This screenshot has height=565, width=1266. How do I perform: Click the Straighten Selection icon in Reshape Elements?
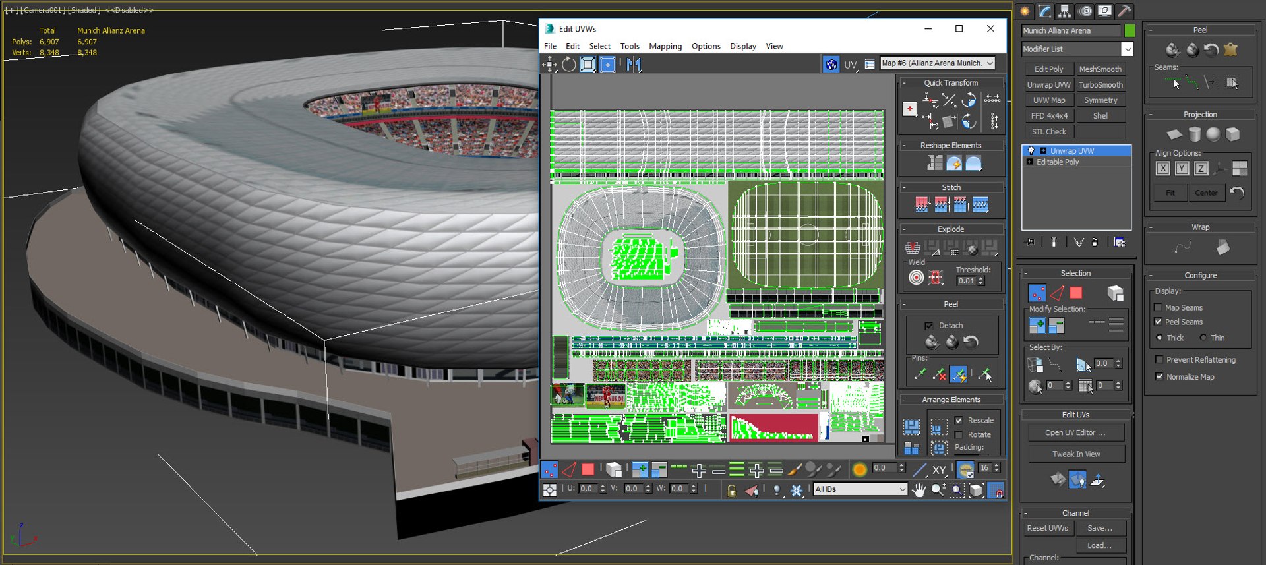click(935, 163)
